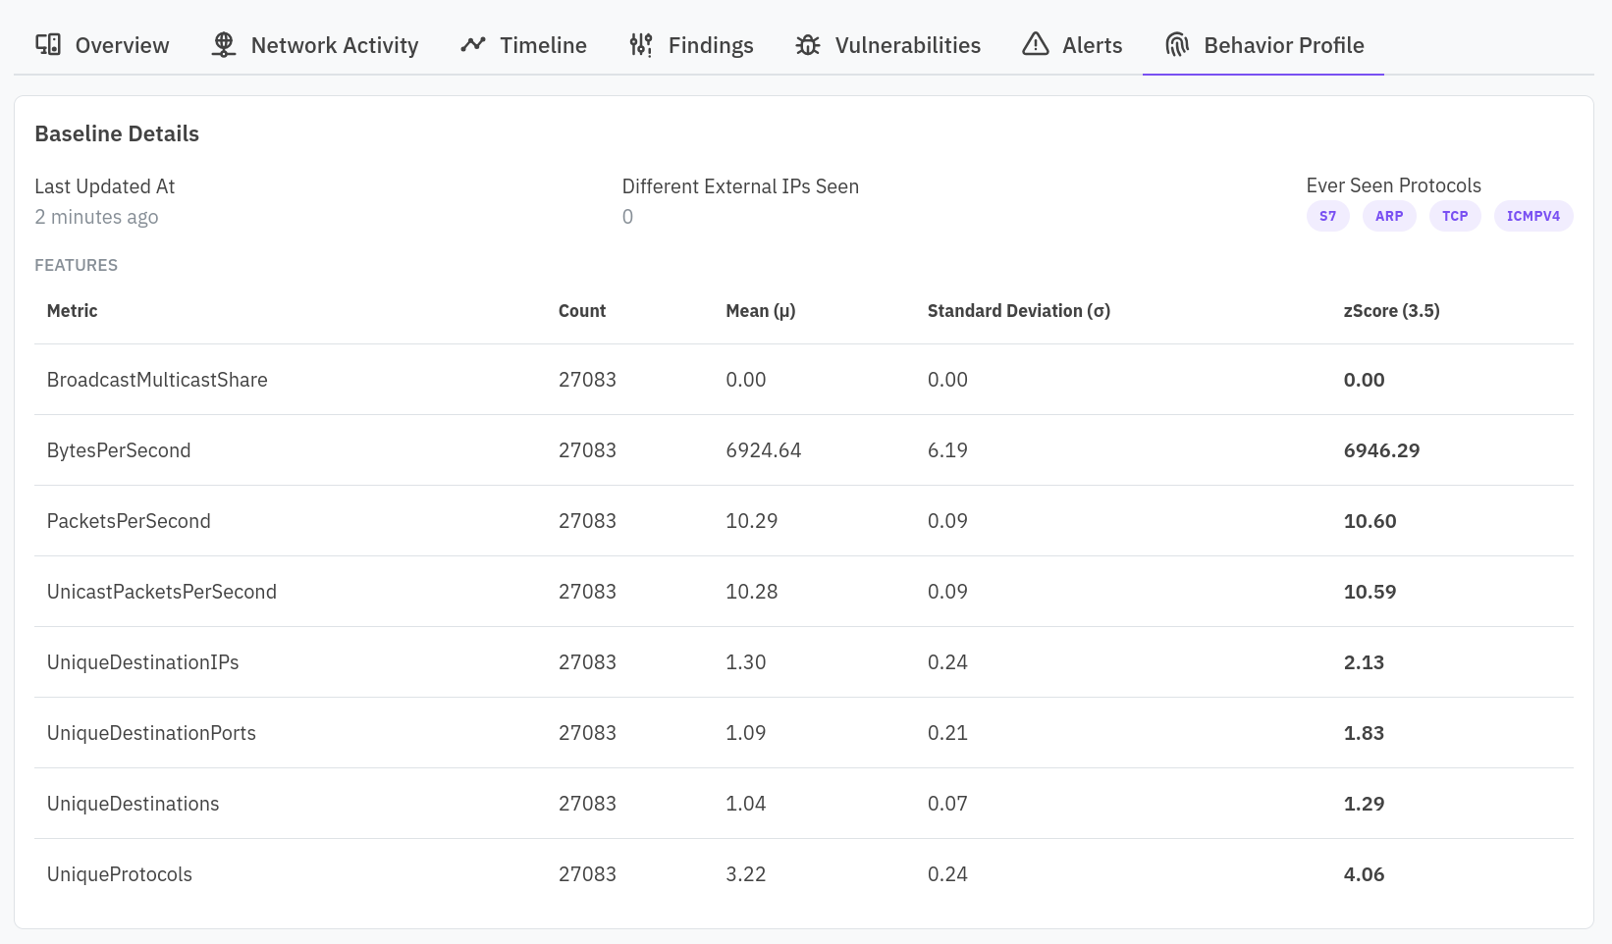Viewport: 1612px width, 944px height.
Task: Click the Alerts warning triangle icon
Action: 1036,44
